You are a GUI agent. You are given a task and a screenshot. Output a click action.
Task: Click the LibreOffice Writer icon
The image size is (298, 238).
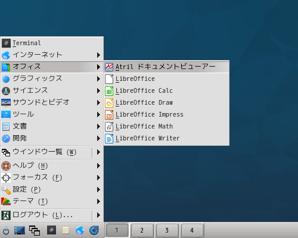[109, 138]
